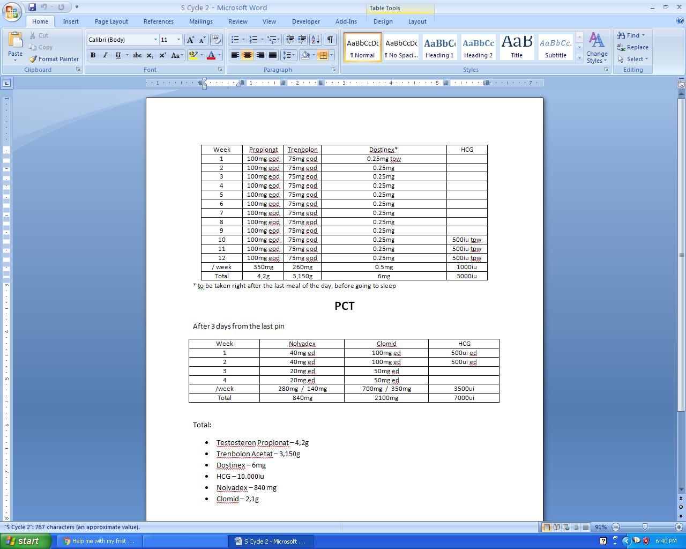Justify the paragraph text
The image size is (686, 549).
point(272,55)
